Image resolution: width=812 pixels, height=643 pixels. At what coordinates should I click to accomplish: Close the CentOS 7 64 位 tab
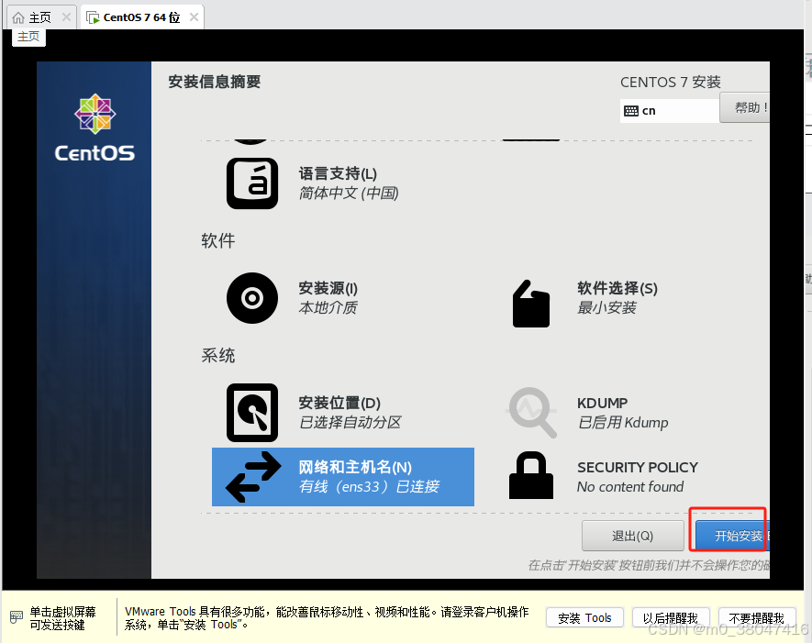[194, 17]
